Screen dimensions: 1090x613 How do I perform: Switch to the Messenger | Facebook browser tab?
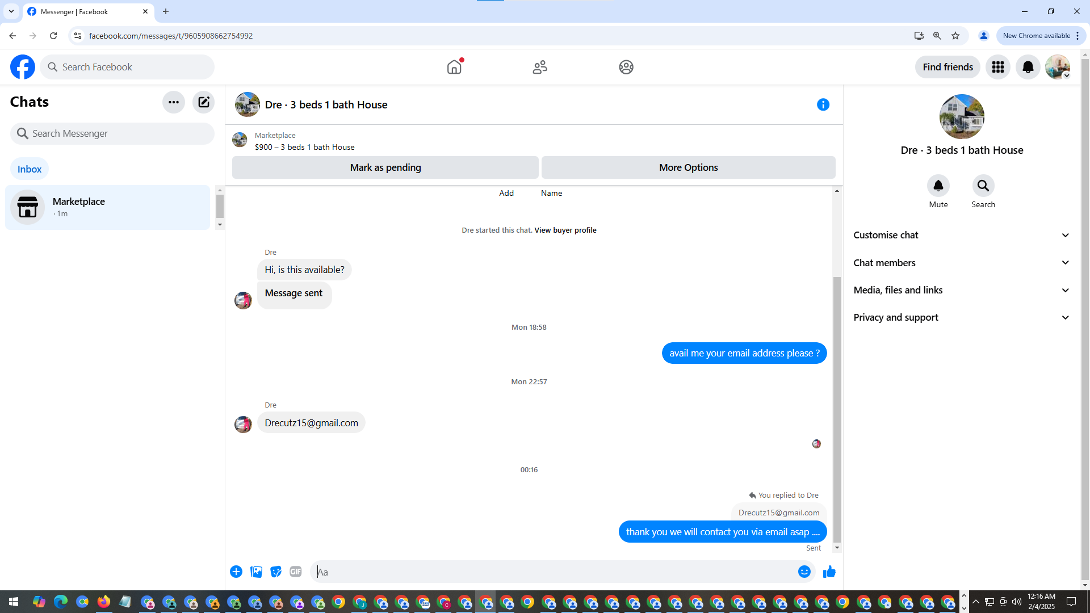88,11
